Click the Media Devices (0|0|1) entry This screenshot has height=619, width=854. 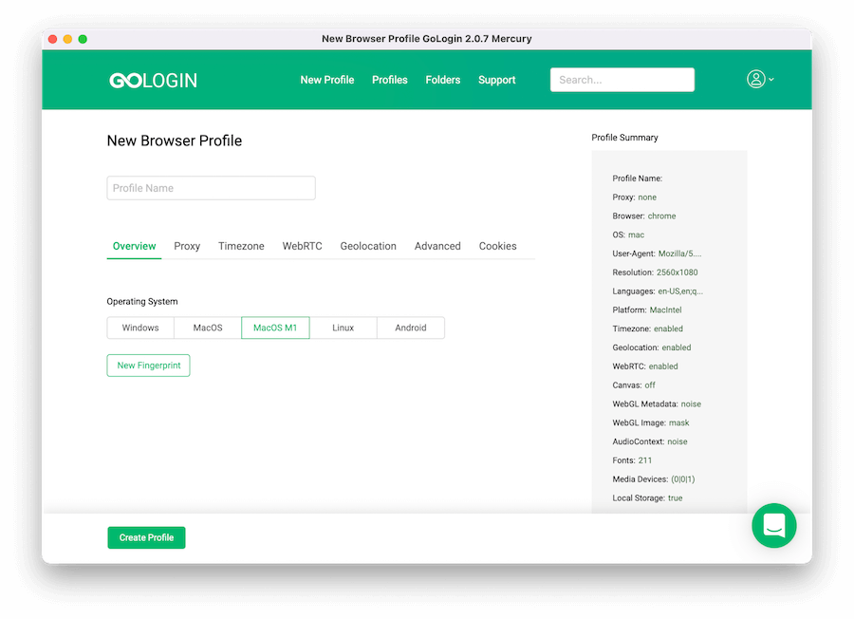point(654,478)
